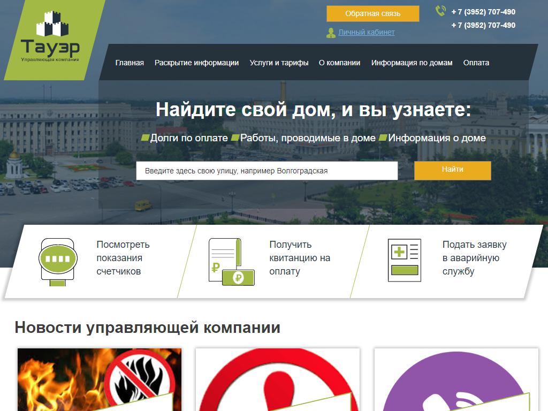Open the red warning sign news thumbnail
548x411 pixels.
point(278,379)
